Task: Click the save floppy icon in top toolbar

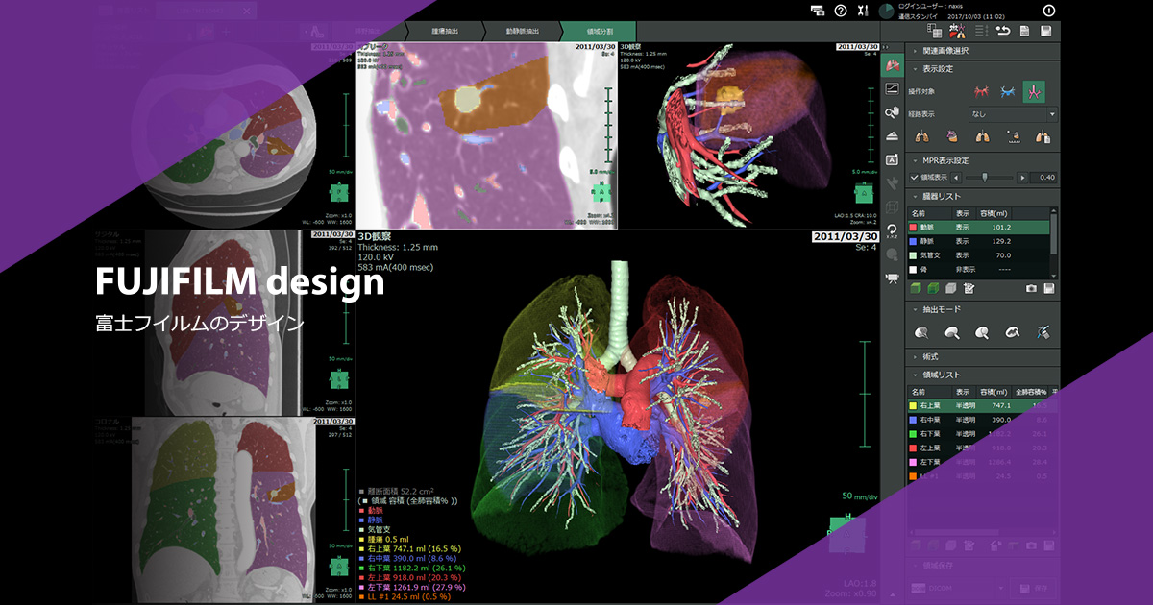Action: click(x=1047, y=31)
